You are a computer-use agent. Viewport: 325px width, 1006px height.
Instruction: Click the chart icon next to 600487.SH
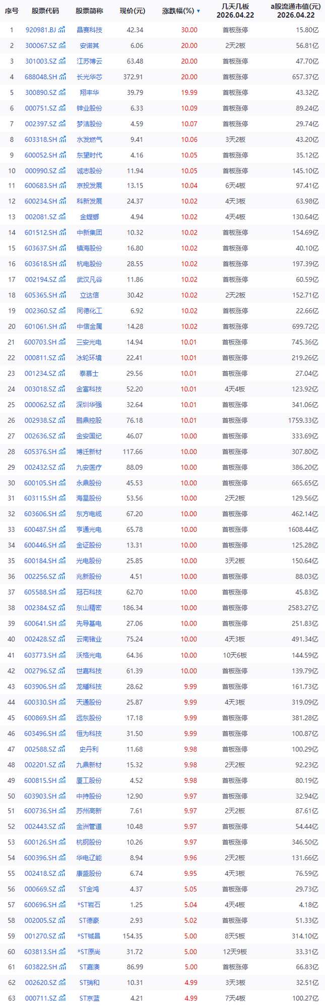[62, 530]
